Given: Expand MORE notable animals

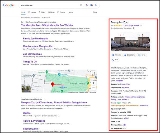Looking at the screenshot, I should pos(125,99).
